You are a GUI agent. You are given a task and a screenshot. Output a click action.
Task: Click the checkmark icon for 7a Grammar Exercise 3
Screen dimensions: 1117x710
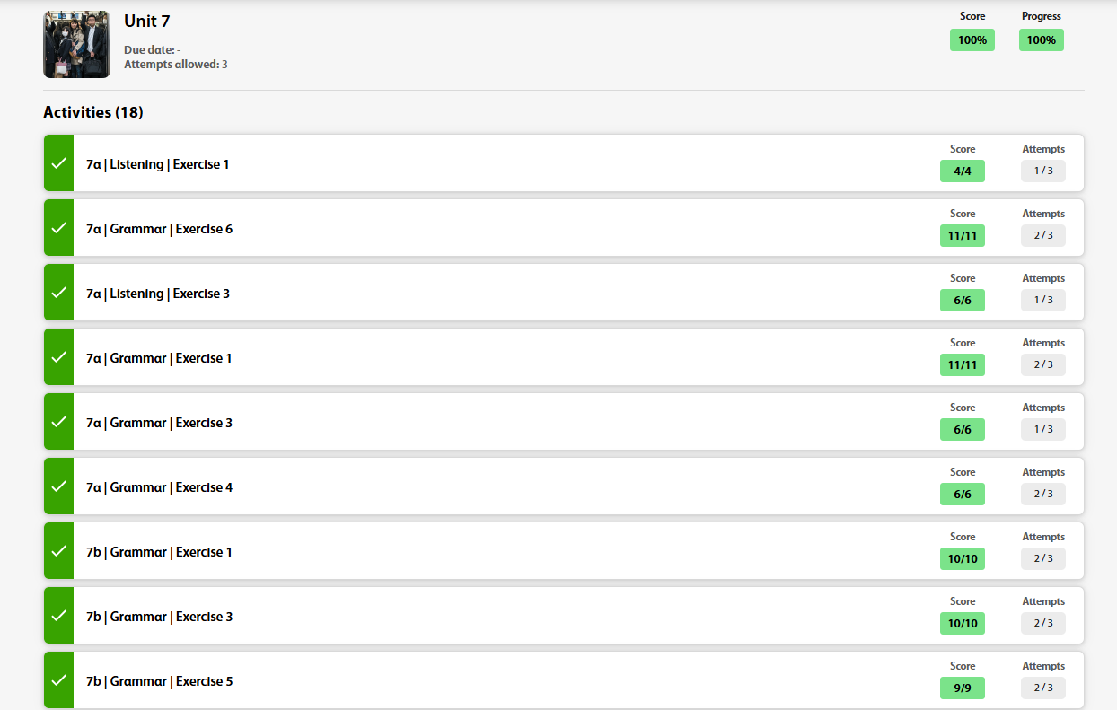[58, 422]
